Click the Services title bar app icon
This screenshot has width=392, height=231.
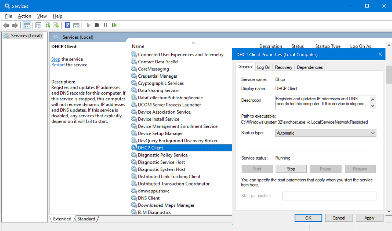(x=7, y=6)
